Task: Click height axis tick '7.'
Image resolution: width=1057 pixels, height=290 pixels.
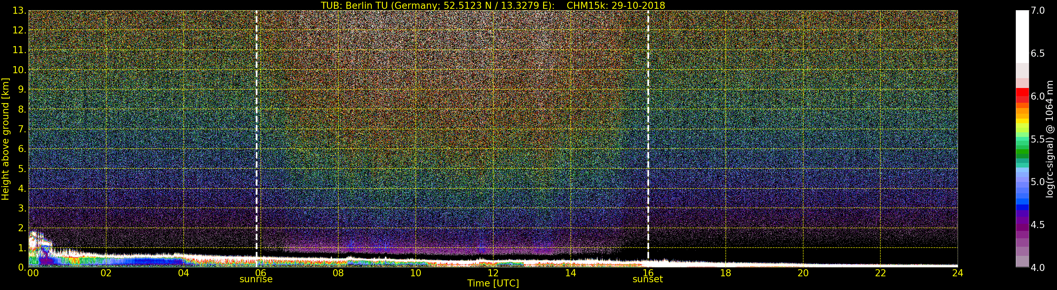Action: click(x=22, y=129)
